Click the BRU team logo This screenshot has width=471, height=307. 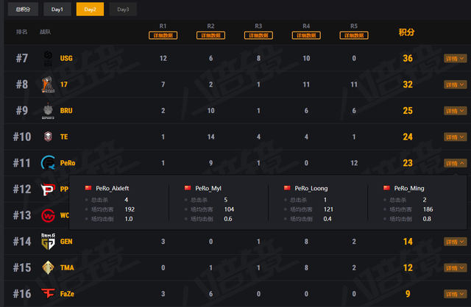click(48, 111)
